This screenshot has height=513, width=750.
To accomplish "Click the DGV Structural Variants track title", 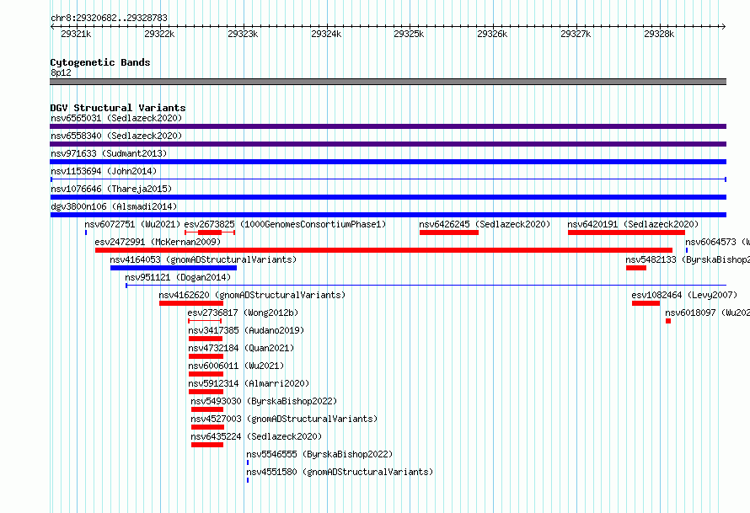I will click(x=118, y=108).
